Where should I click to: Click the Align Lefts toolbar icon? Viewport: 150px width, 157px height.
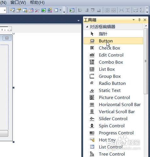point(80,10)
